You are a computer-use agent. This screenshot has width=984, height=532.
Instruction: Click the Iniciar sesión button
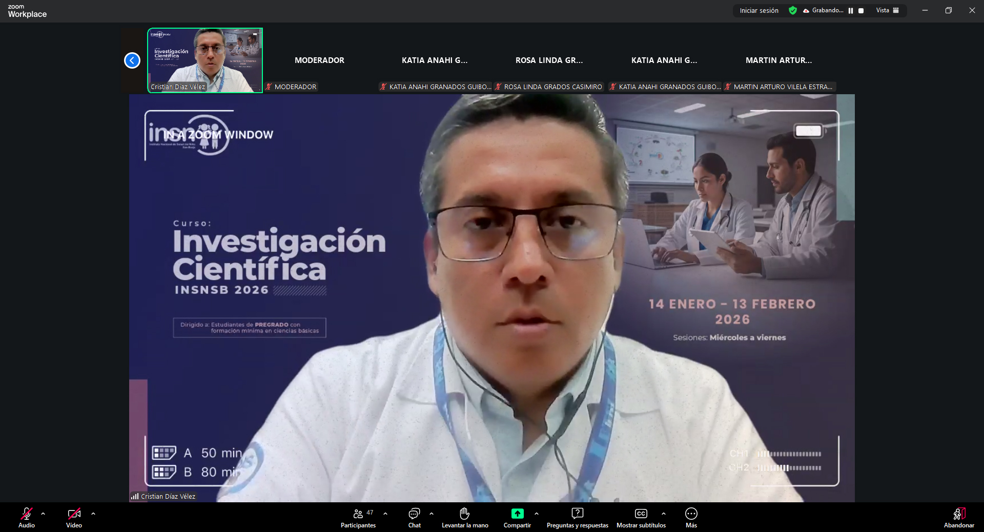pyautogui.click(x=758, y=10)
